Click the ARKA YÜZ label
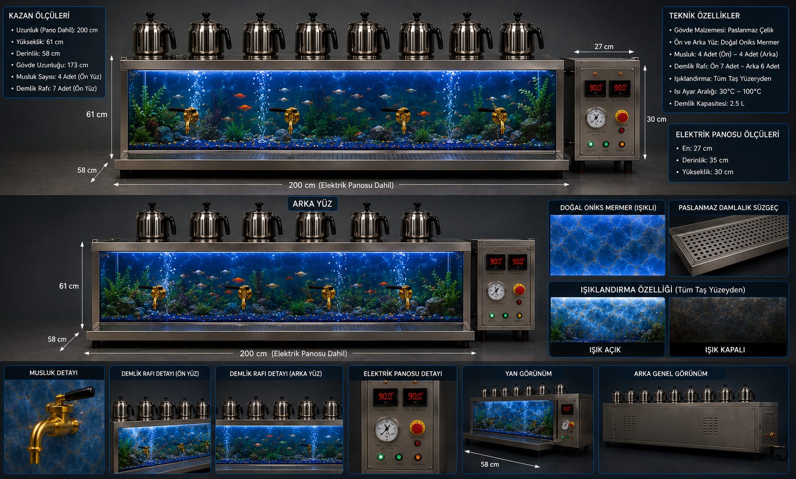Viewport: 796px width, 479px height. [312, 203]
